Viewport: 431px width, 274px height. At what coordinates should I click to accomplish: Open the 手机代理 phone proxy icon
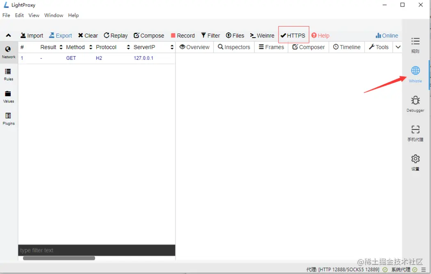pos(415,133)
